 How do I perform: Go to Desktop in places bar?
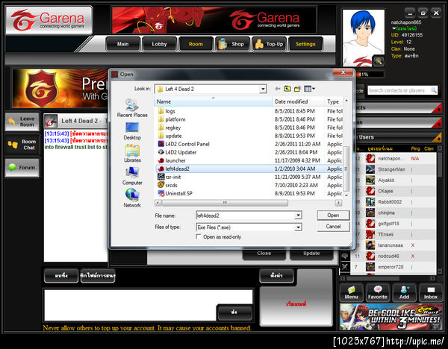click(132, 131)
